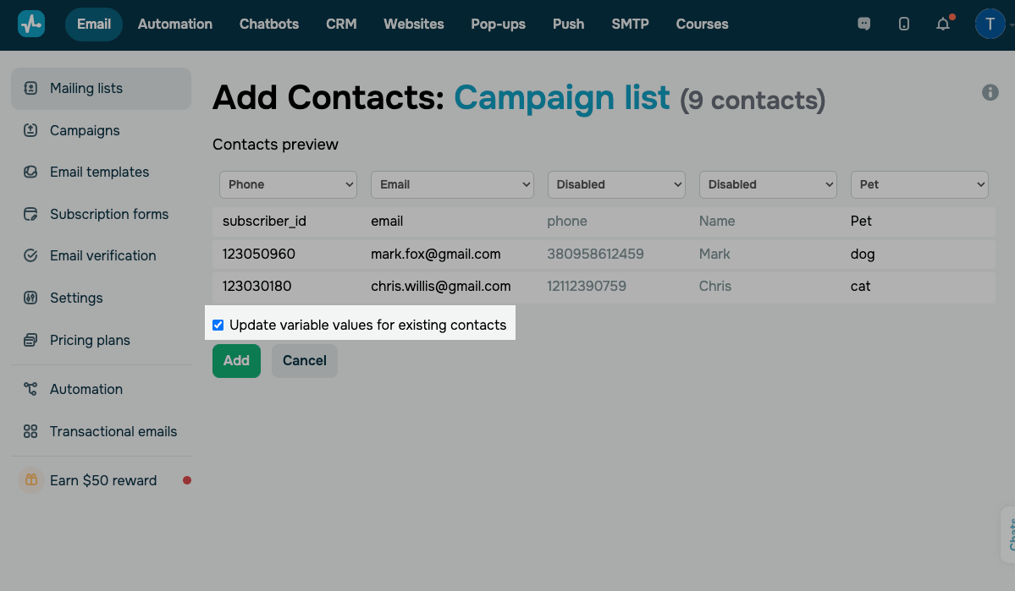Open the user profile avatar menu

(990, 24)
